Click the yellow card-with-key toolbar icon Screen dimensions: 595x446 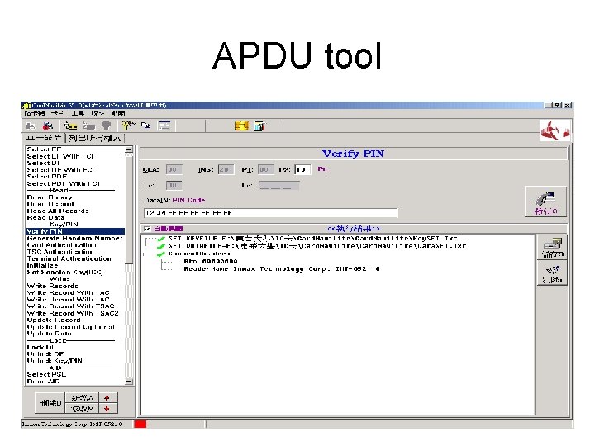[x=70, y=126]
